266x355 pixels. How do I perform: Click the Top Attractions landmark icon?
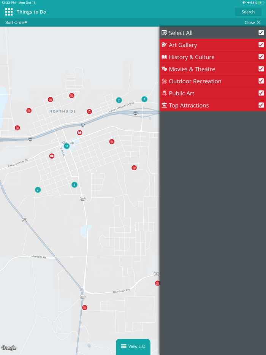click(164, 105)
